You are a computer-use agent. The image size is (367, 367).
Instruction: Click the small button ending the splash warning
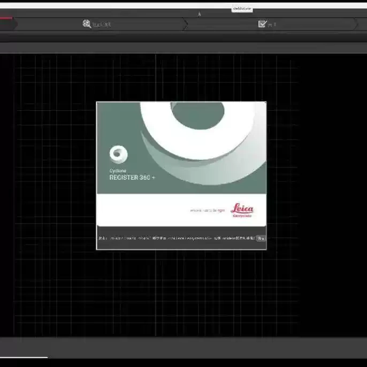pyautogui.click(x=261, y=238)
